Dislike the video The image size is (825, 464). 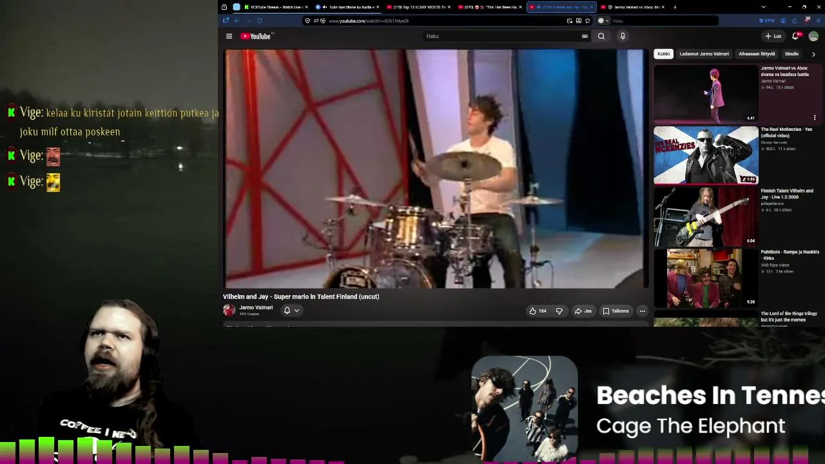click(559, 311)
